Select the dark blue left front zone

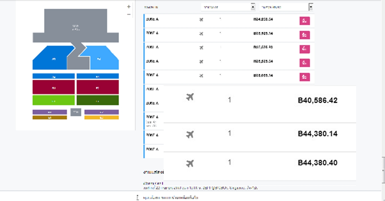pyautogui.click(x=51, y=58)
